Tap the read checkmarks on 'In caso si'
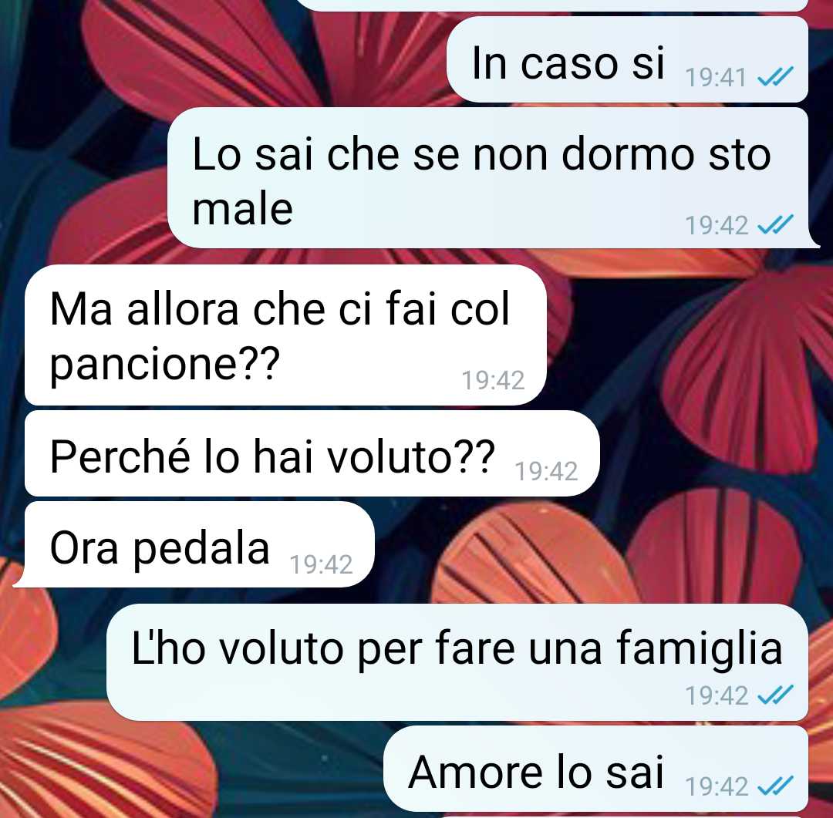Image resolution: width=833 pixels, height=818 pixels. [x=775, y=76]
